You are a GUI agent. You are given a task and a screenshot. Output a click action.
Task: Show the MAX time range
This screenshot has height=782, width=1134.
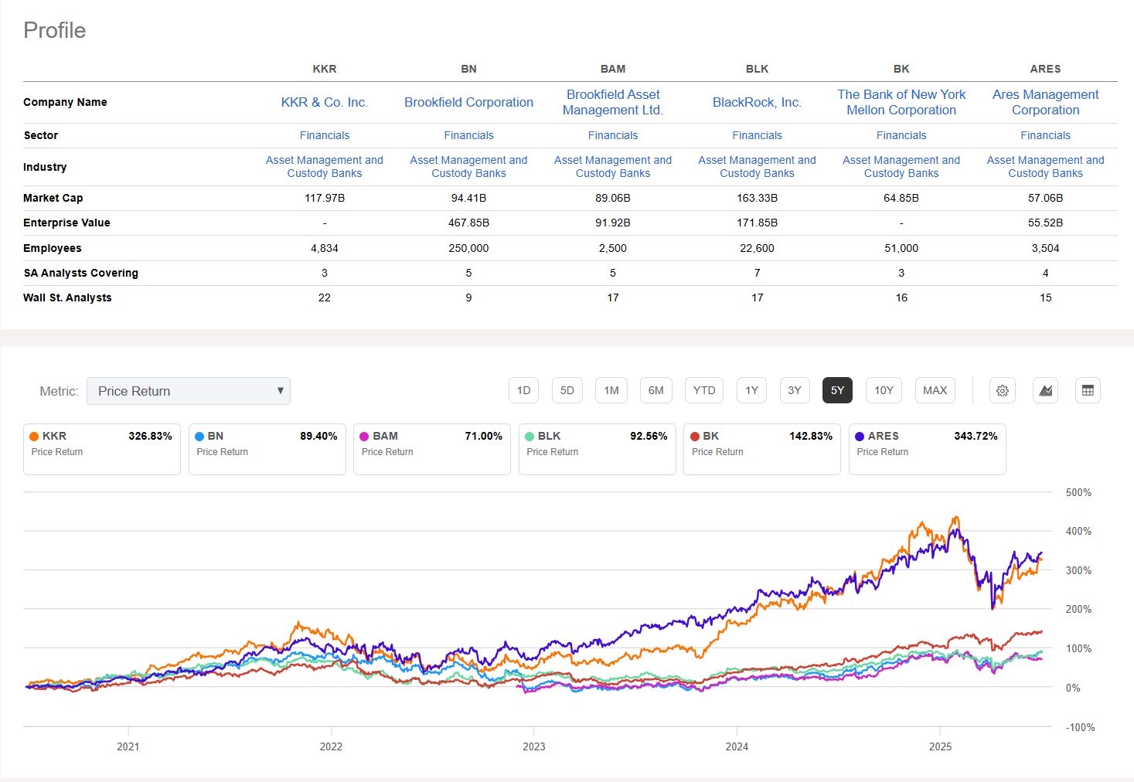coord(935,390)
